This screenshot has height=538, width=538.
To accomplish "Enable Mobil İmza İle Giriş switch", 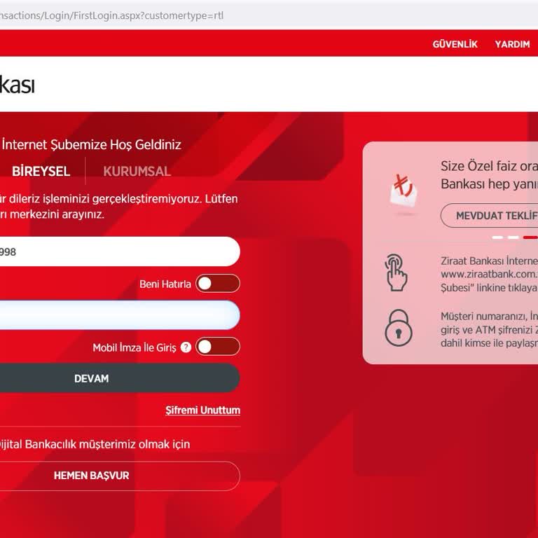I will coord(218,346).
